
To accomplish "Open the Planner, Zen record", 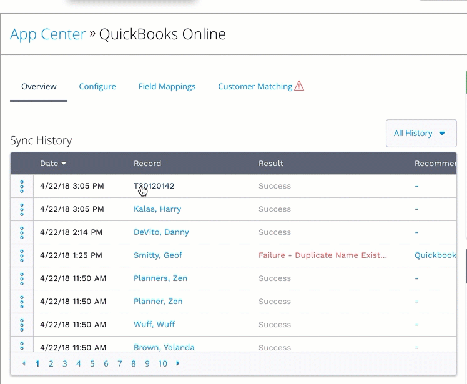I will 158,301.
